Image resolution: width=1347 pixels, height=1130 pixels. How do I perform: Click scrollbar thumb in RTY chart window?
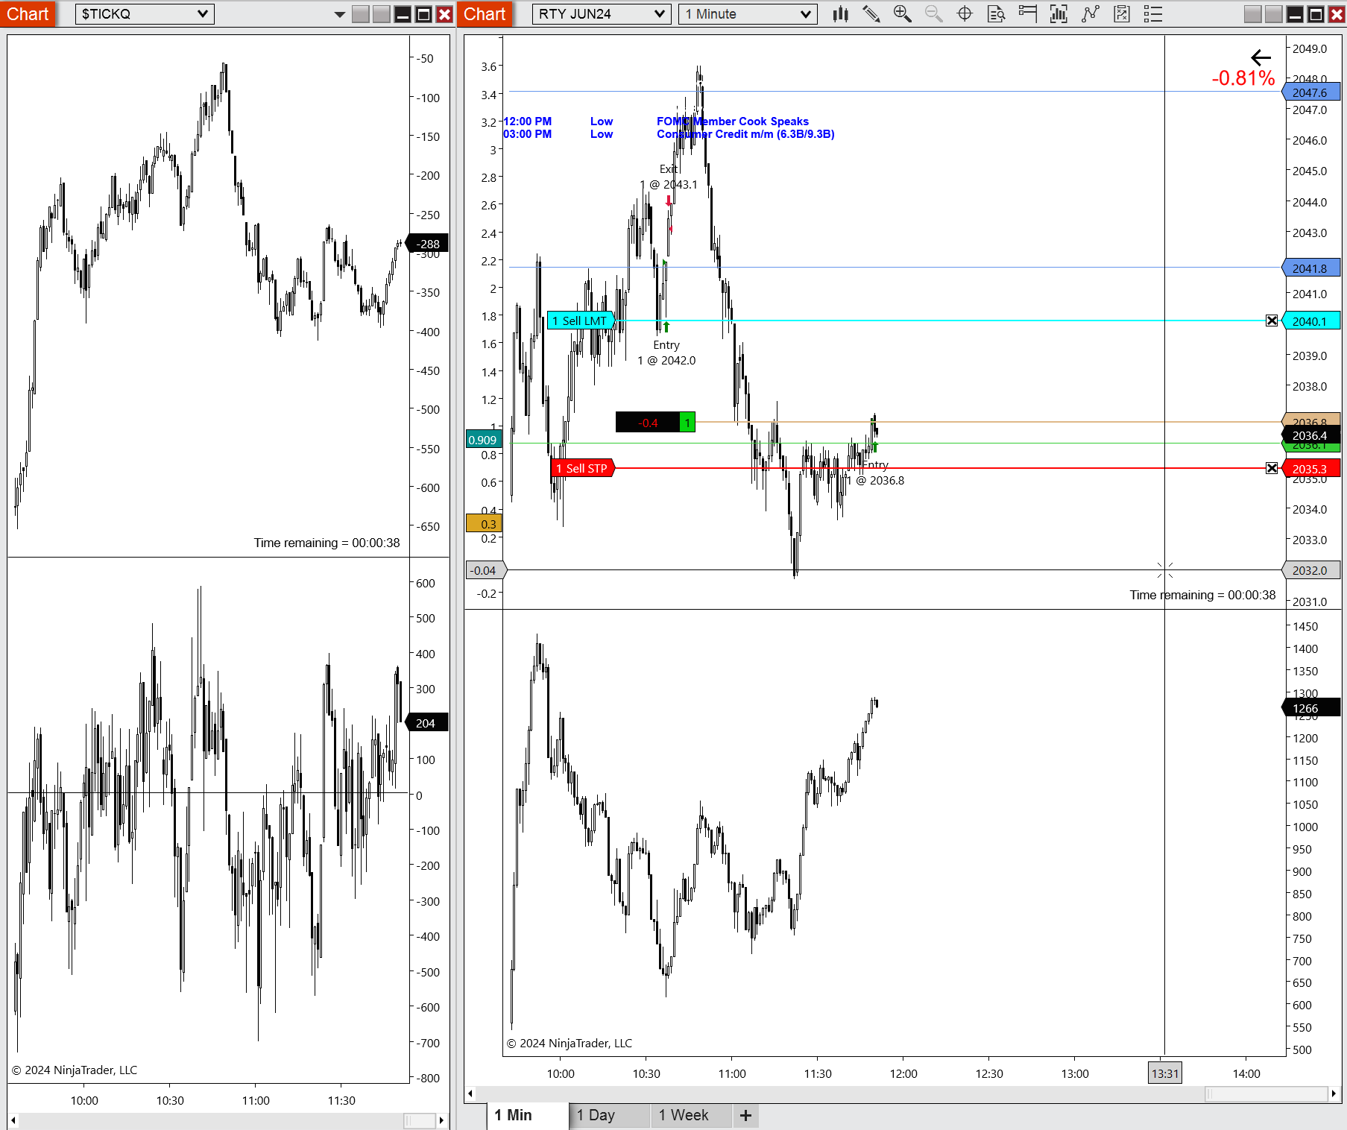point(1266,1093)
